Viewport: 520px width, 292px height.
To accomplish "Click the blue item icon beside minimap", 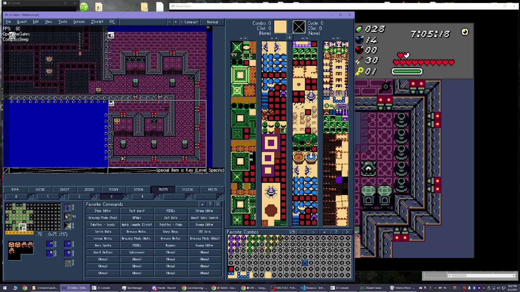I will click(67, 208).
